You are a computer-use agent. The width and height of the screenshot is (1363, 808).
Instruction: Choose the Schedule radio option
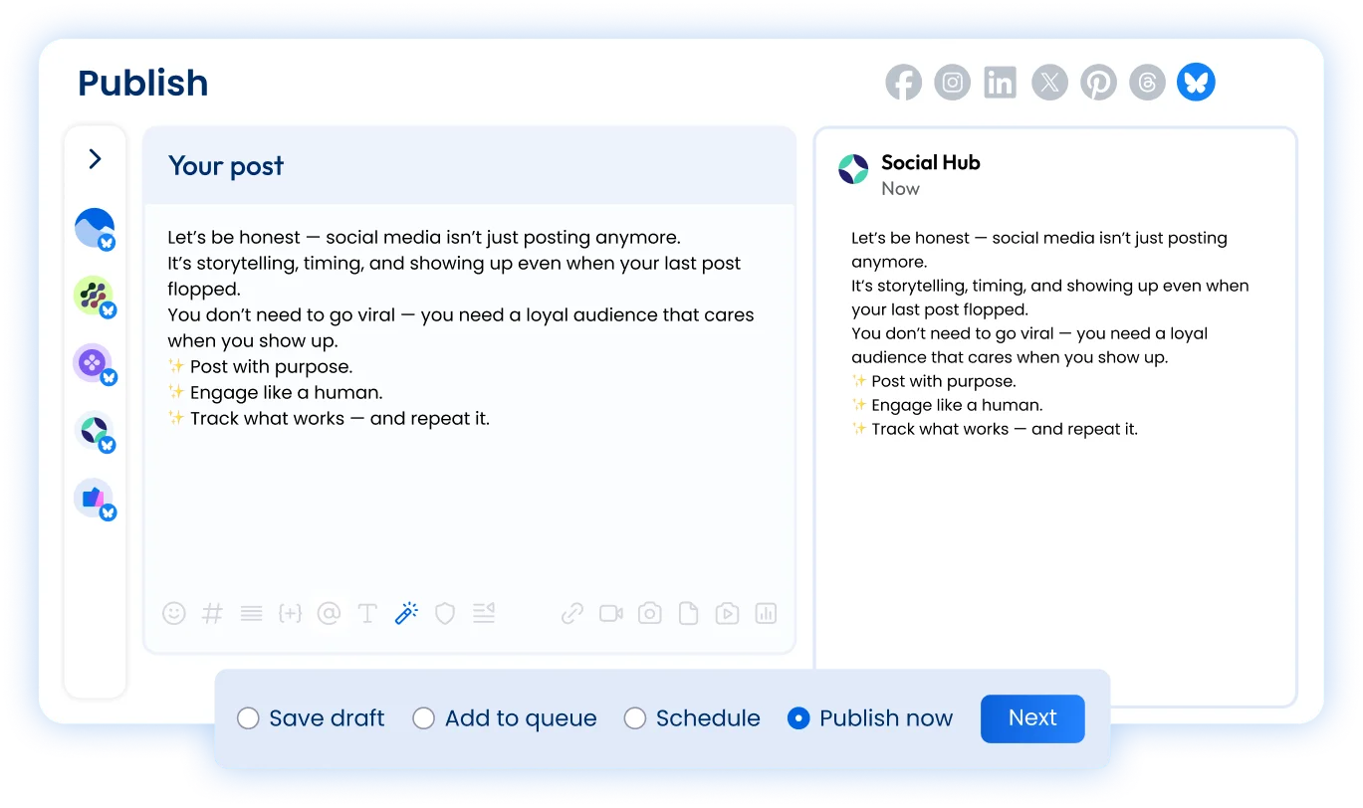point(635,718)
